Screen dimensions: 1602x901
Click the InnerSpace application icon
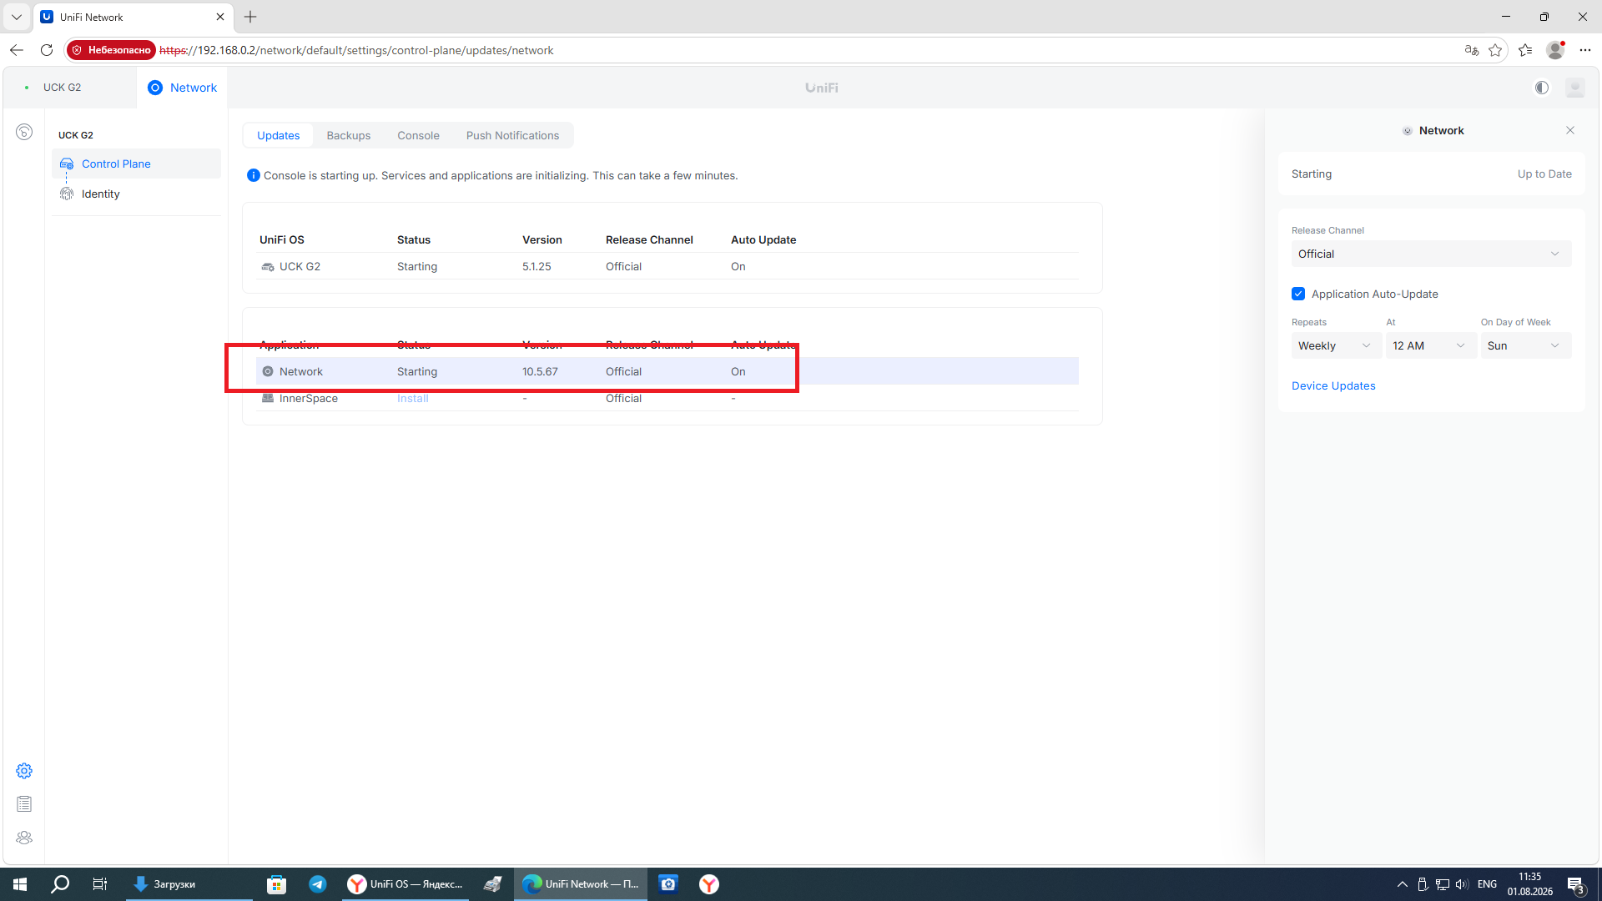pos(268,399)
